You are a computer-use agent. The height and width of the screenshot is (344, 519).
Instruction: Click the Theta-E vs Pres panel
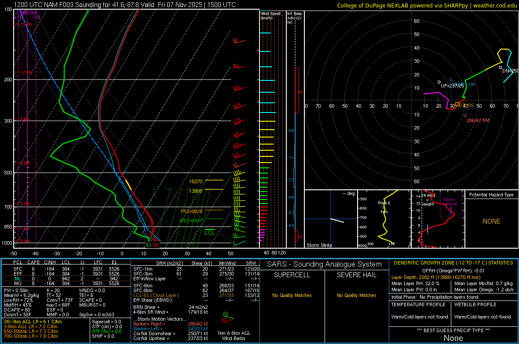384,219
